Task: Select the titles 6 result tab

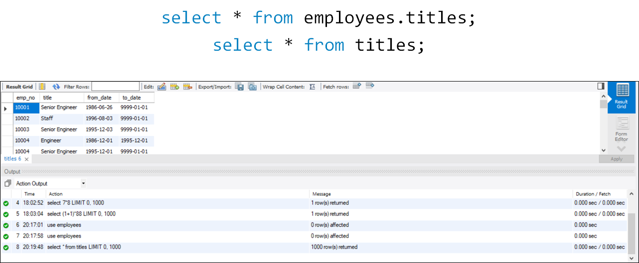Action: point(12,159)
